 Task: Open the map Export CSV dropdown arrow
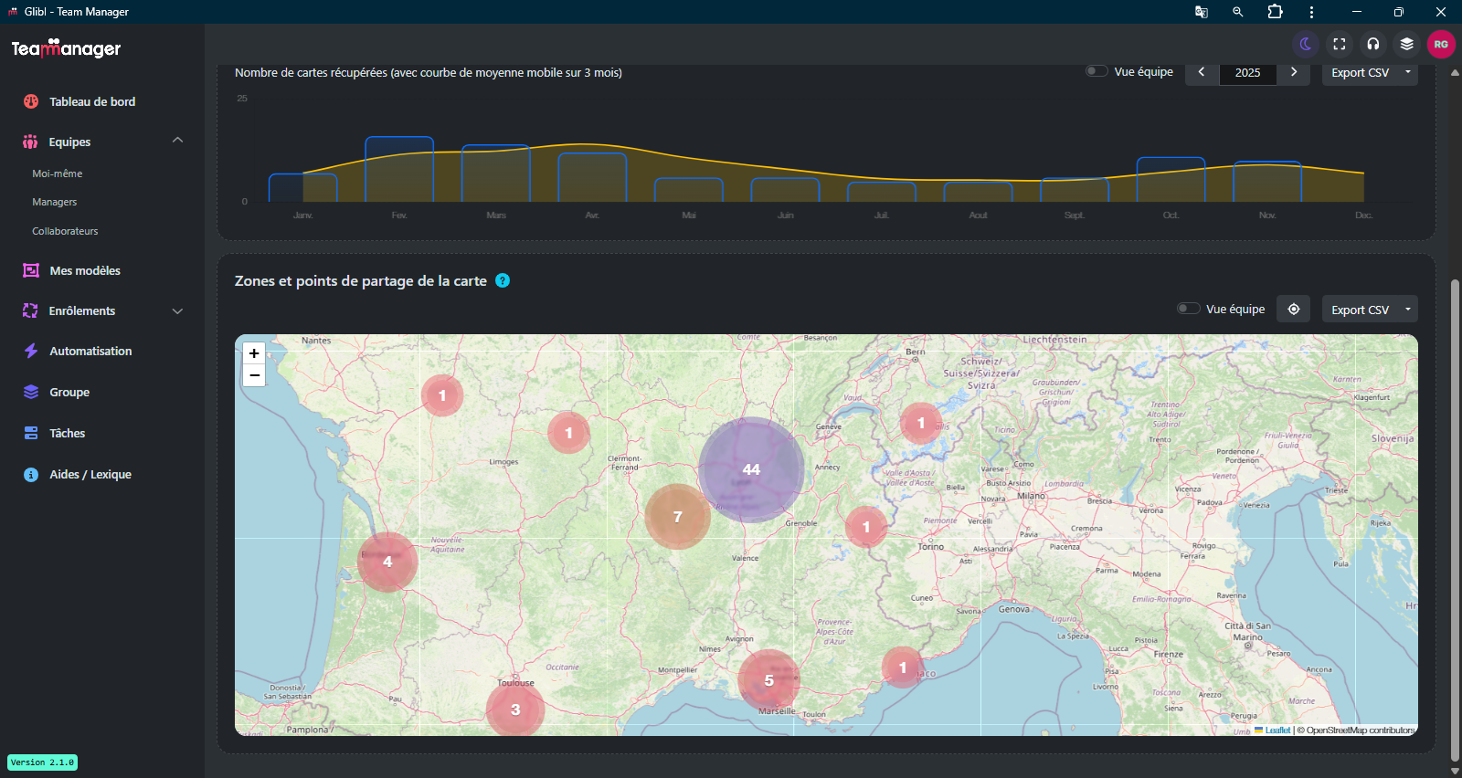[1407, 310]
